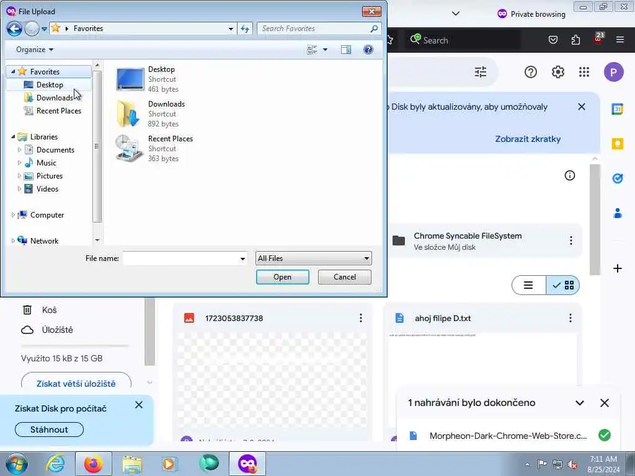Select the Downloads shortcut in file list
Screen dimensions: 635x476
pyautogui.click(x=151, y=114)
